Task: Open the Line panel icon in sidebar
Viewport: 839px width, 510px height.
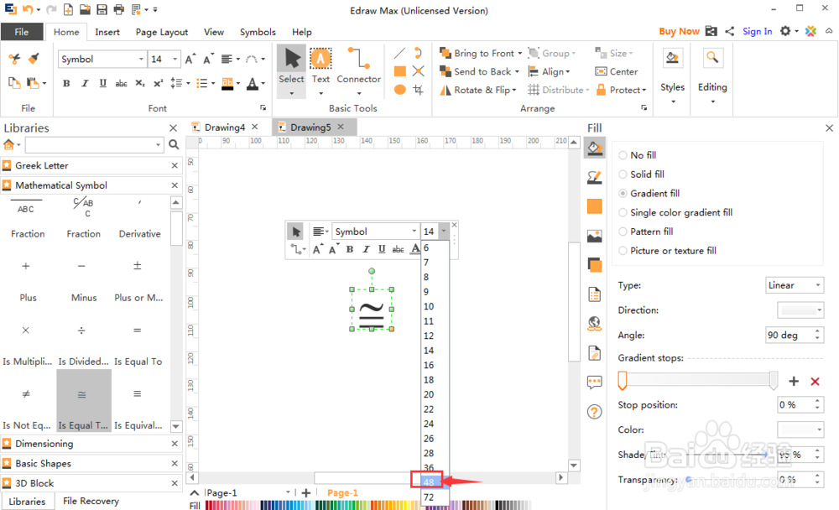Action: (x=595, y=177)
